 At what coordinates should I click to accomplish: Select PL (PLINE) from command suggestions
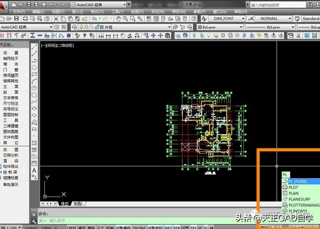point(301,181)
